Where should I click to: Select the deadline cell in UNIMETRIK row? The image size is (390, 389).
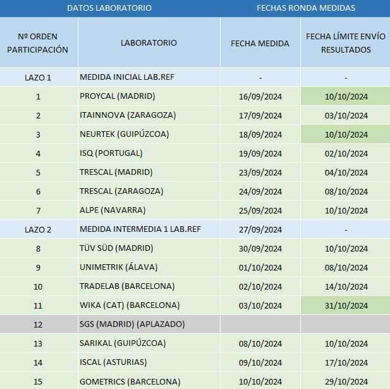[x=346, y=267]
